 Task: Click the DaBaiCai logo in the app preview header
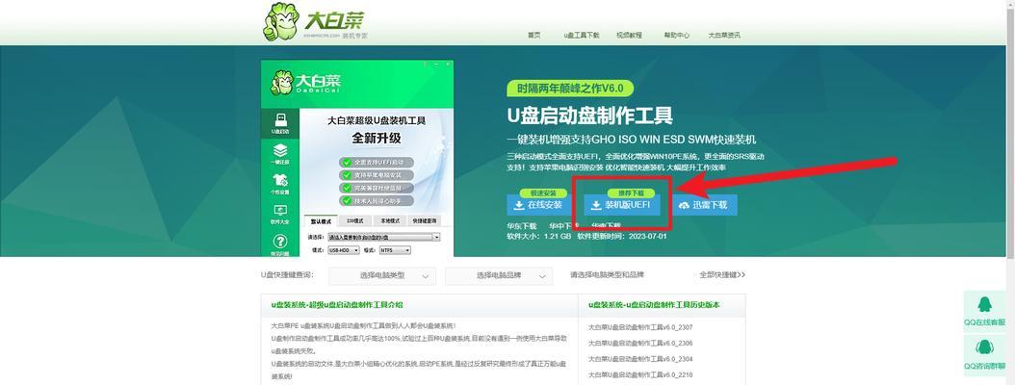[306, 83]
